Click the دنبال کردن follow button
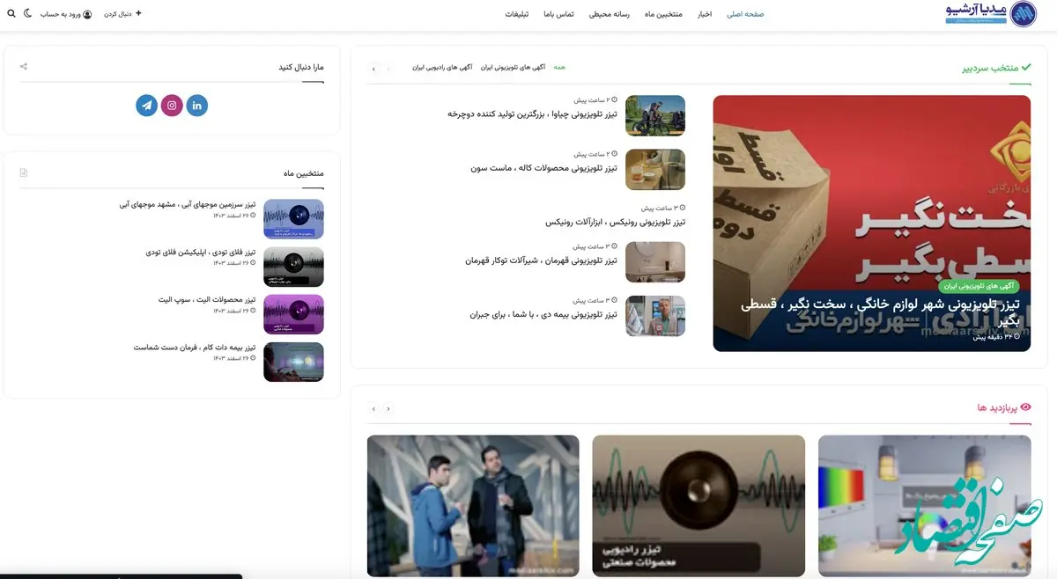This screenshot has width=1057, height=579. (x=122, y=14)
